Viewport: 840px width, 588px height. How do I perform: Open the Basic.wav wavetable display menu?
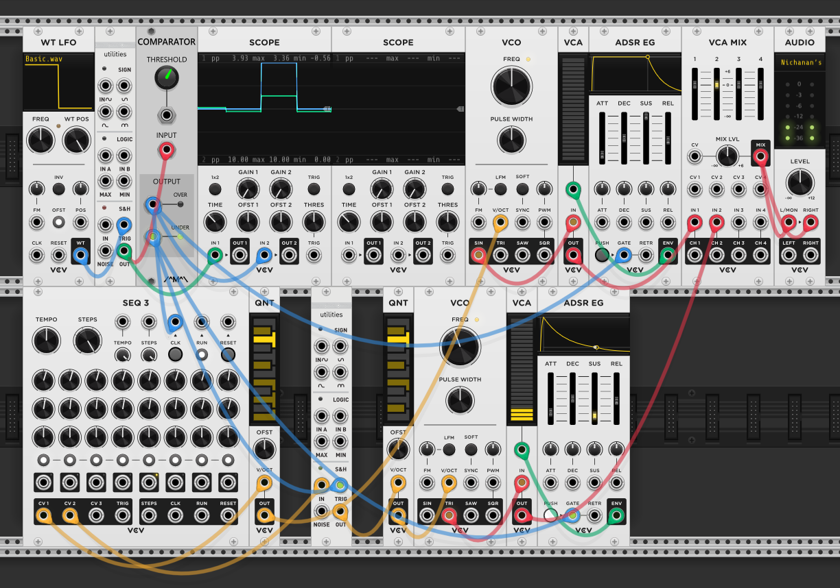tap(58, 82)
